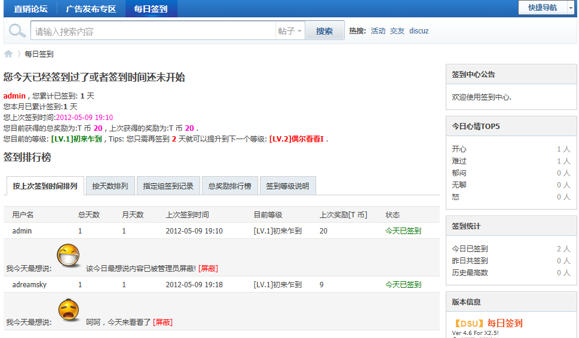Image resolution: width=579 pixels, height=338 pixels.
Task: Switch to 按上次签到时间排列 tab
Action: tap(45, 186)
